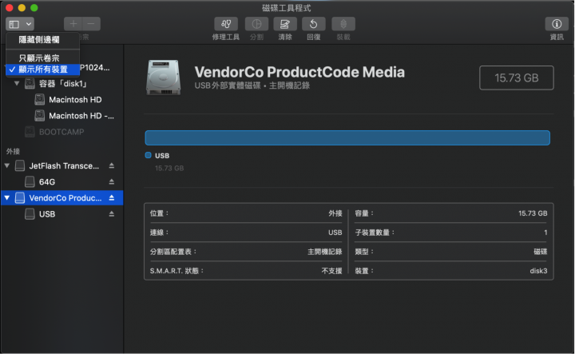Select the greyed BOOTCAMP volume
Image resolution: width=575 pixels, height=354 pixels.
[x=62, y=132]
